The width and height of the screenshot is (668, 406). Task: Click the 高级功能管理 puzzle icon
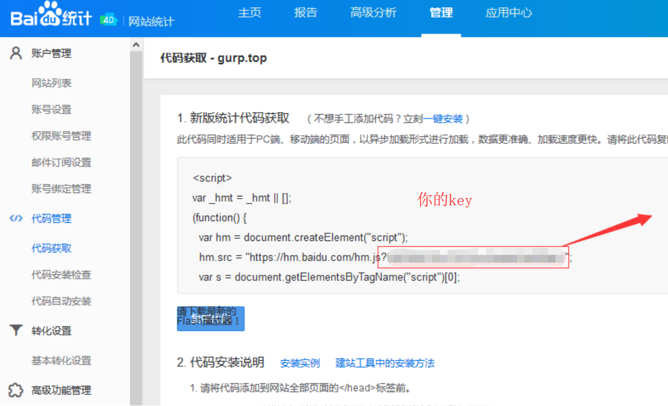pyautogui.click(x=16, y=391)
